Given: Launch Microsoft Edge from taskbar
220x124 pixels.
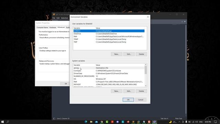Looking at the screenshot, I should pyautogui.click(x=86, y=122).
